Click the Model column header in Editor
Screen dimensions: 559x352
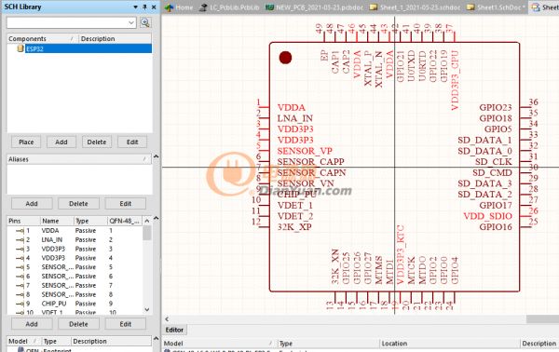[x=219, y=344]
